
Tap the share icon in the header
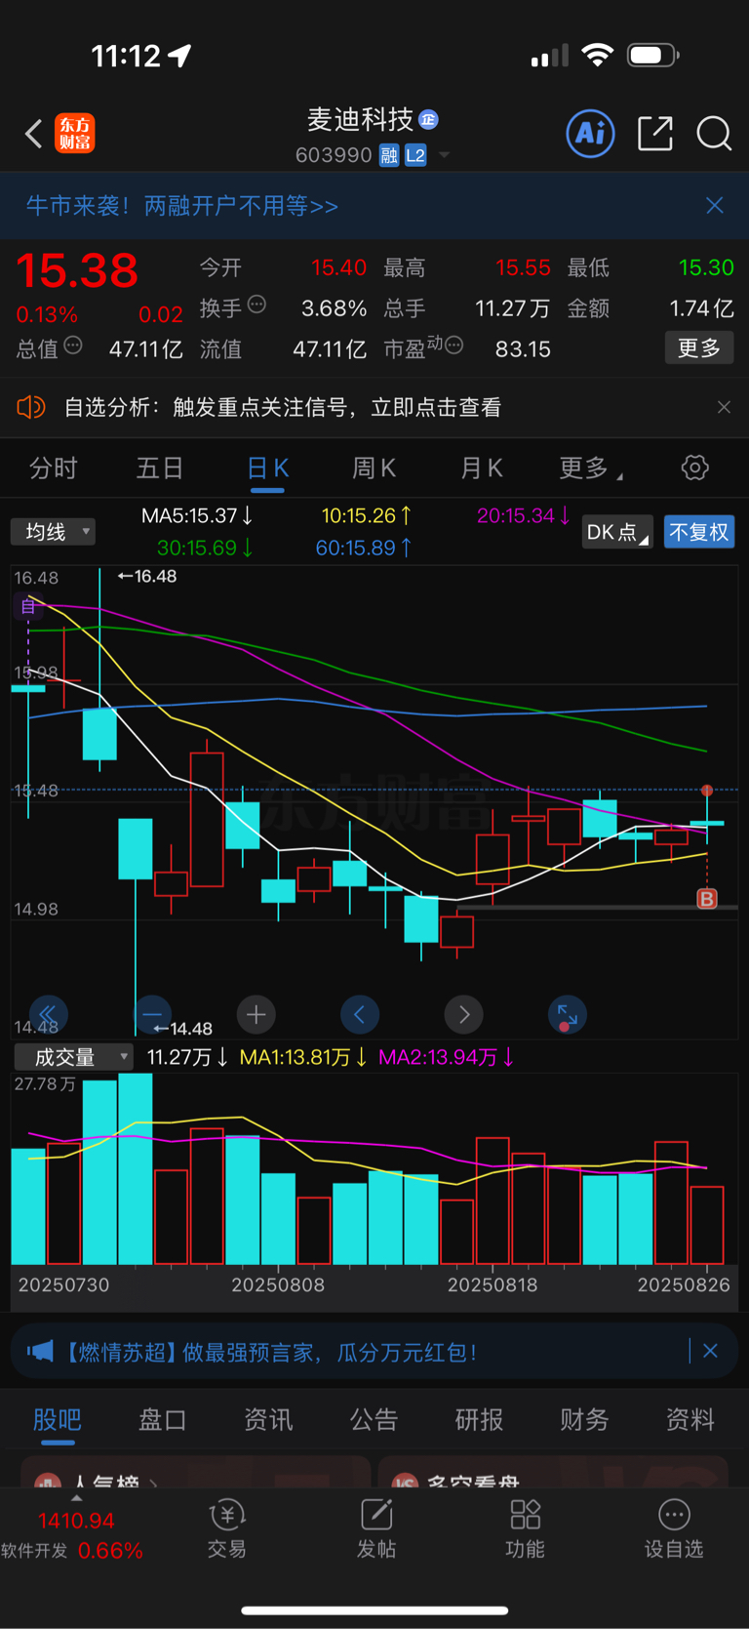[x=655, y=134]
